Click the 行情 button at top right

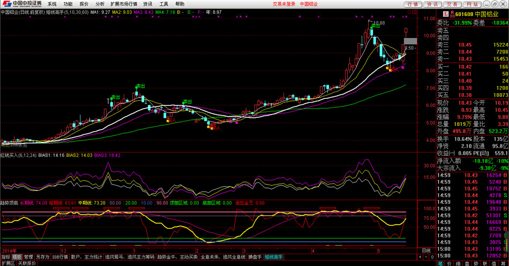coord(413,4)
